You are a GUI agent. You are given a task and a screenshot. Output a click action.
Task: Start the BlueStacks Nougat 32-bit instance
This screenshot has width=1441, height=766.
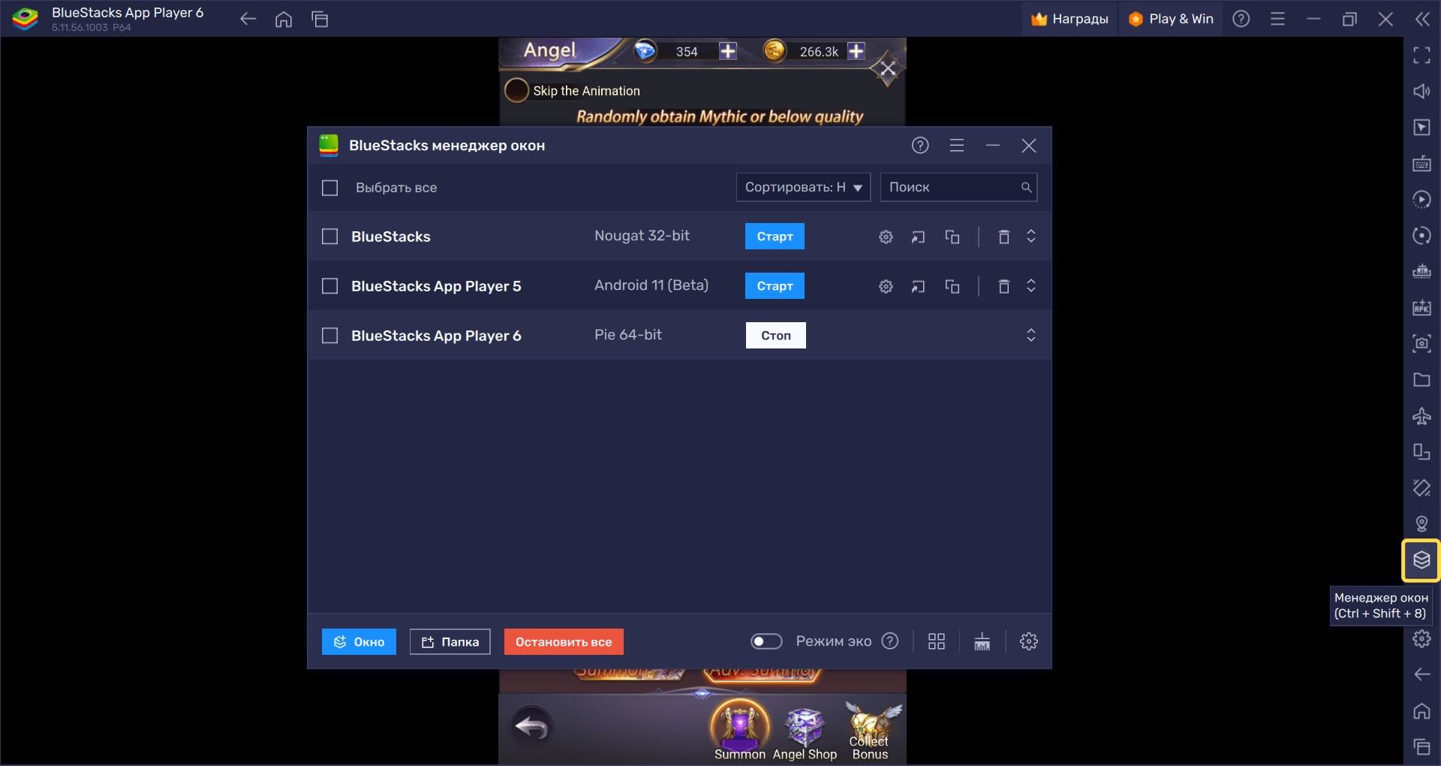click(x=775, y=237)
